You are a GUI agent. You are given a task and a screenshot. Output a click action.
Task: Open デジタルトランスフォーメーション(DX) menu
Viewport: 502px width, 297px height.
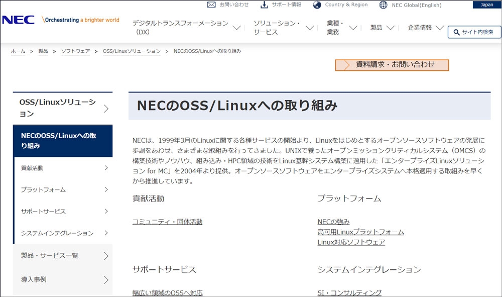[x=180, y=28]
